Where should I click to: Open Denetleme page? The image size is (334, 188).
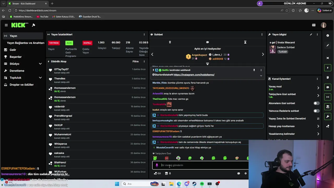click(x=17, y=71)
